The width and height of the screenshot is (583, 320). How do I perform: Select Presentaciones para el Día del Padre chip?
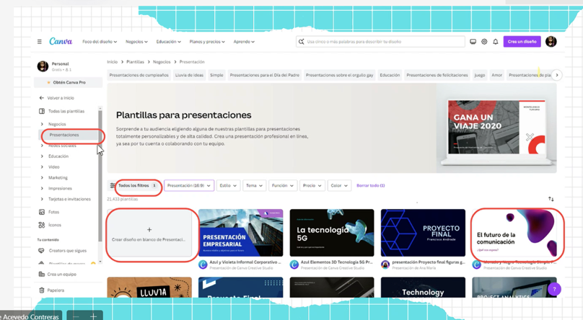coord(265,75)
